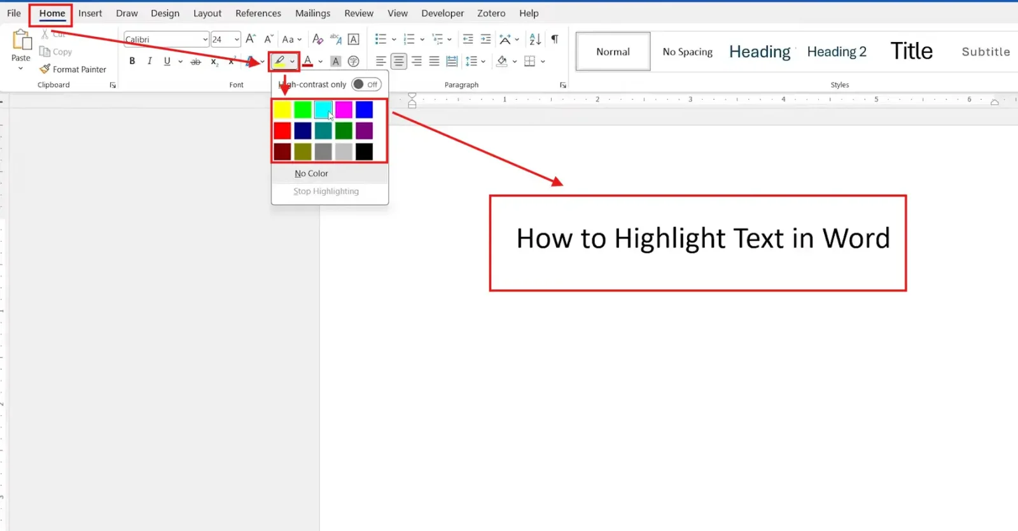Screen dimensions: 1018x531
Task: Click the Copy command
Action: (x=55, y=52)
